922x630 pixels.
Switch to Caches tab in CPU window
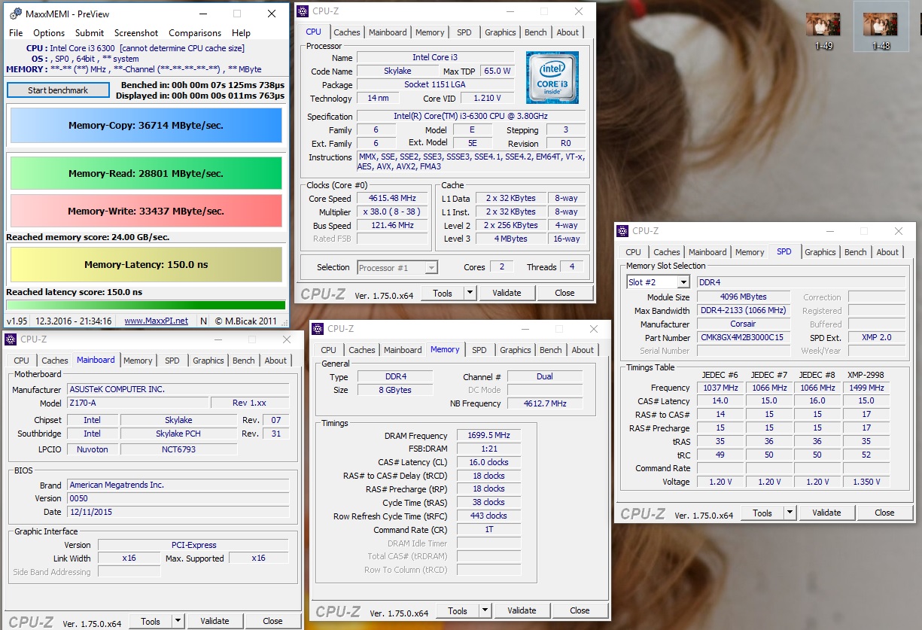pos(347,32)
